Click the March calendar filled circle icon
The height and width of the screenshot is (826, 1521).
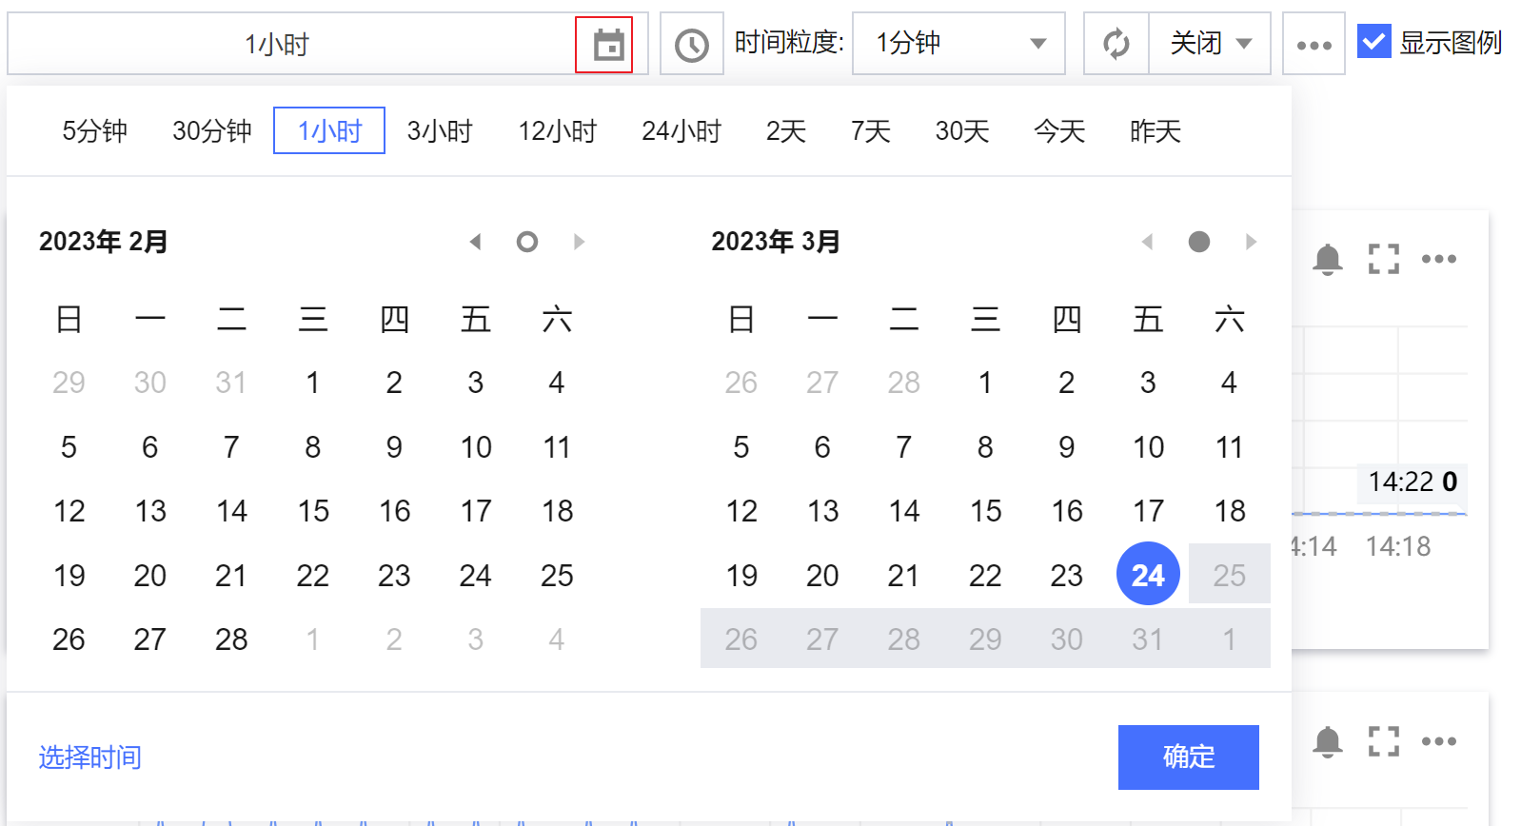1199,242
